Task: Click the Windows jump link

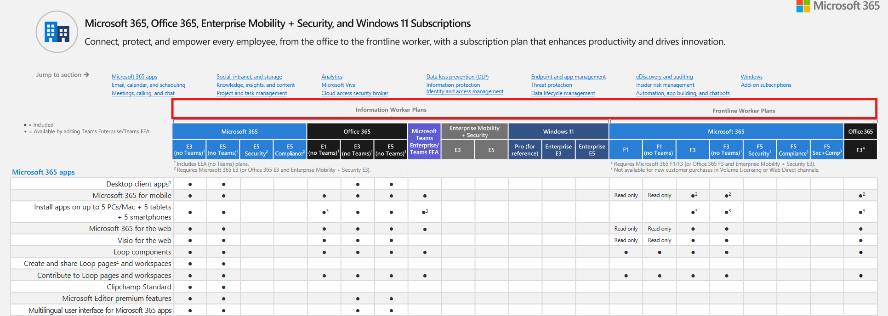Action: pos(751,77)
